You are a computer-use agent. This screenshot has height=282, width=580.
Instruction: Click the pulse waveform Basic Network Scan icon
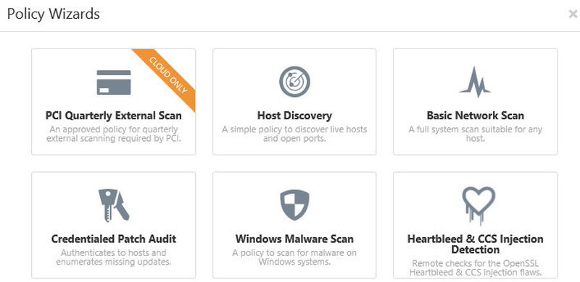(476, 82)
